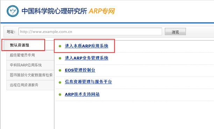
Task: Open the ARP技术支持网站 link
Action: tap(82, 94)
